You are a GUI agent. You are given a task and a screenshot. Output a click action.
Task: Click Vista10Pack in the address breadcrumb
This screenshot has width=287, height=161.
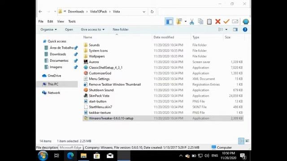tap(98, 12)
